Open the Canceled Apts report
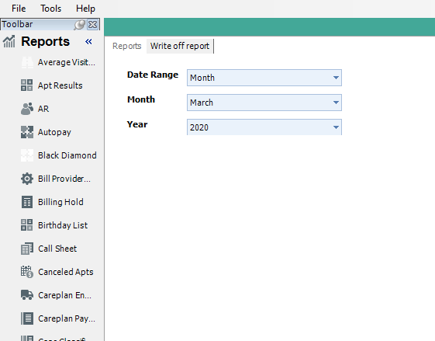 [x=65, y=272]
